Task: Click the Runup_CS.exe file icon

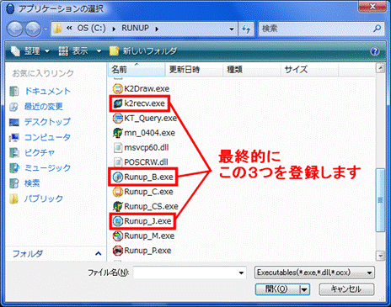Action: 118,207
